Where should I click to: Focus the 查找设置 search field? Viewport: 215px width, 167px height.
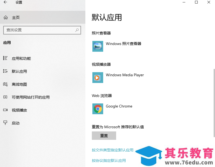(x=42, y=30)
